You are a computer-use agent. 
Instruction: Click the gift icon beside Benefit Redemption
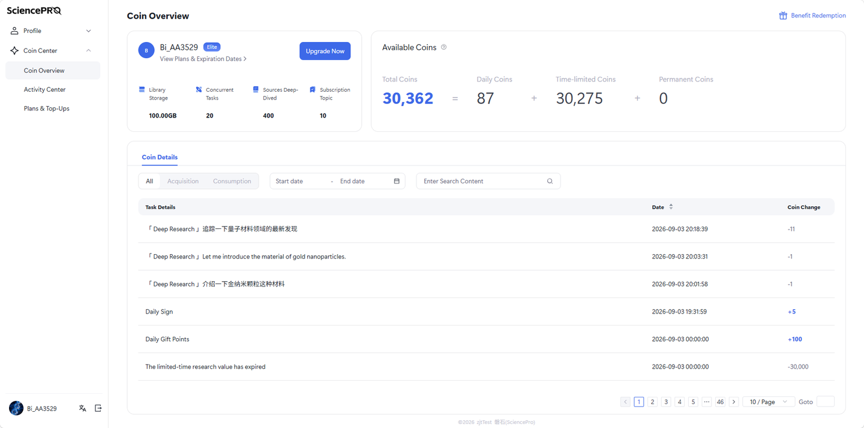pos(783,16)
